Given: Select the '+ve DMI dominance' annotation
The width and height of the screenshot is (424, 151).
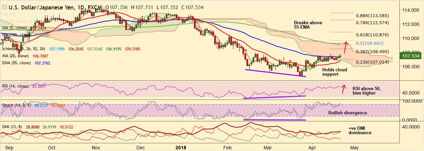Looking at the screenshot, I should pos(360,130).
